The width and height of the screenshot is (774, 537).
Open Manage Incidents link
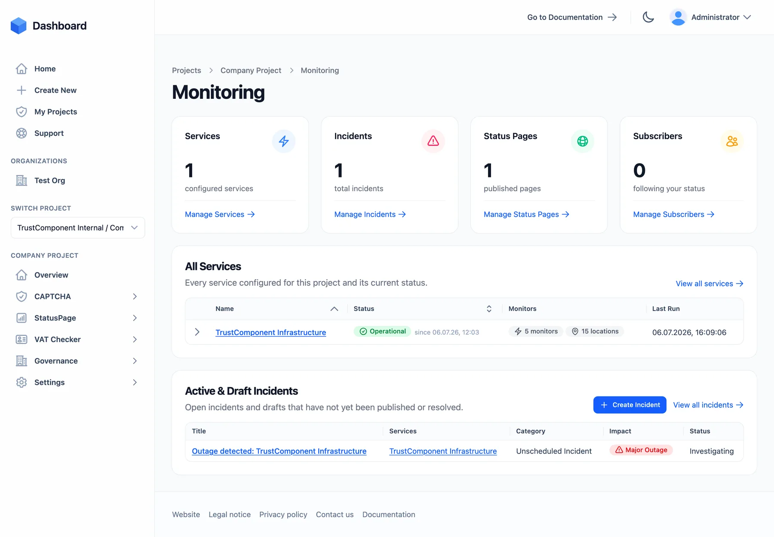pos(370,214)
